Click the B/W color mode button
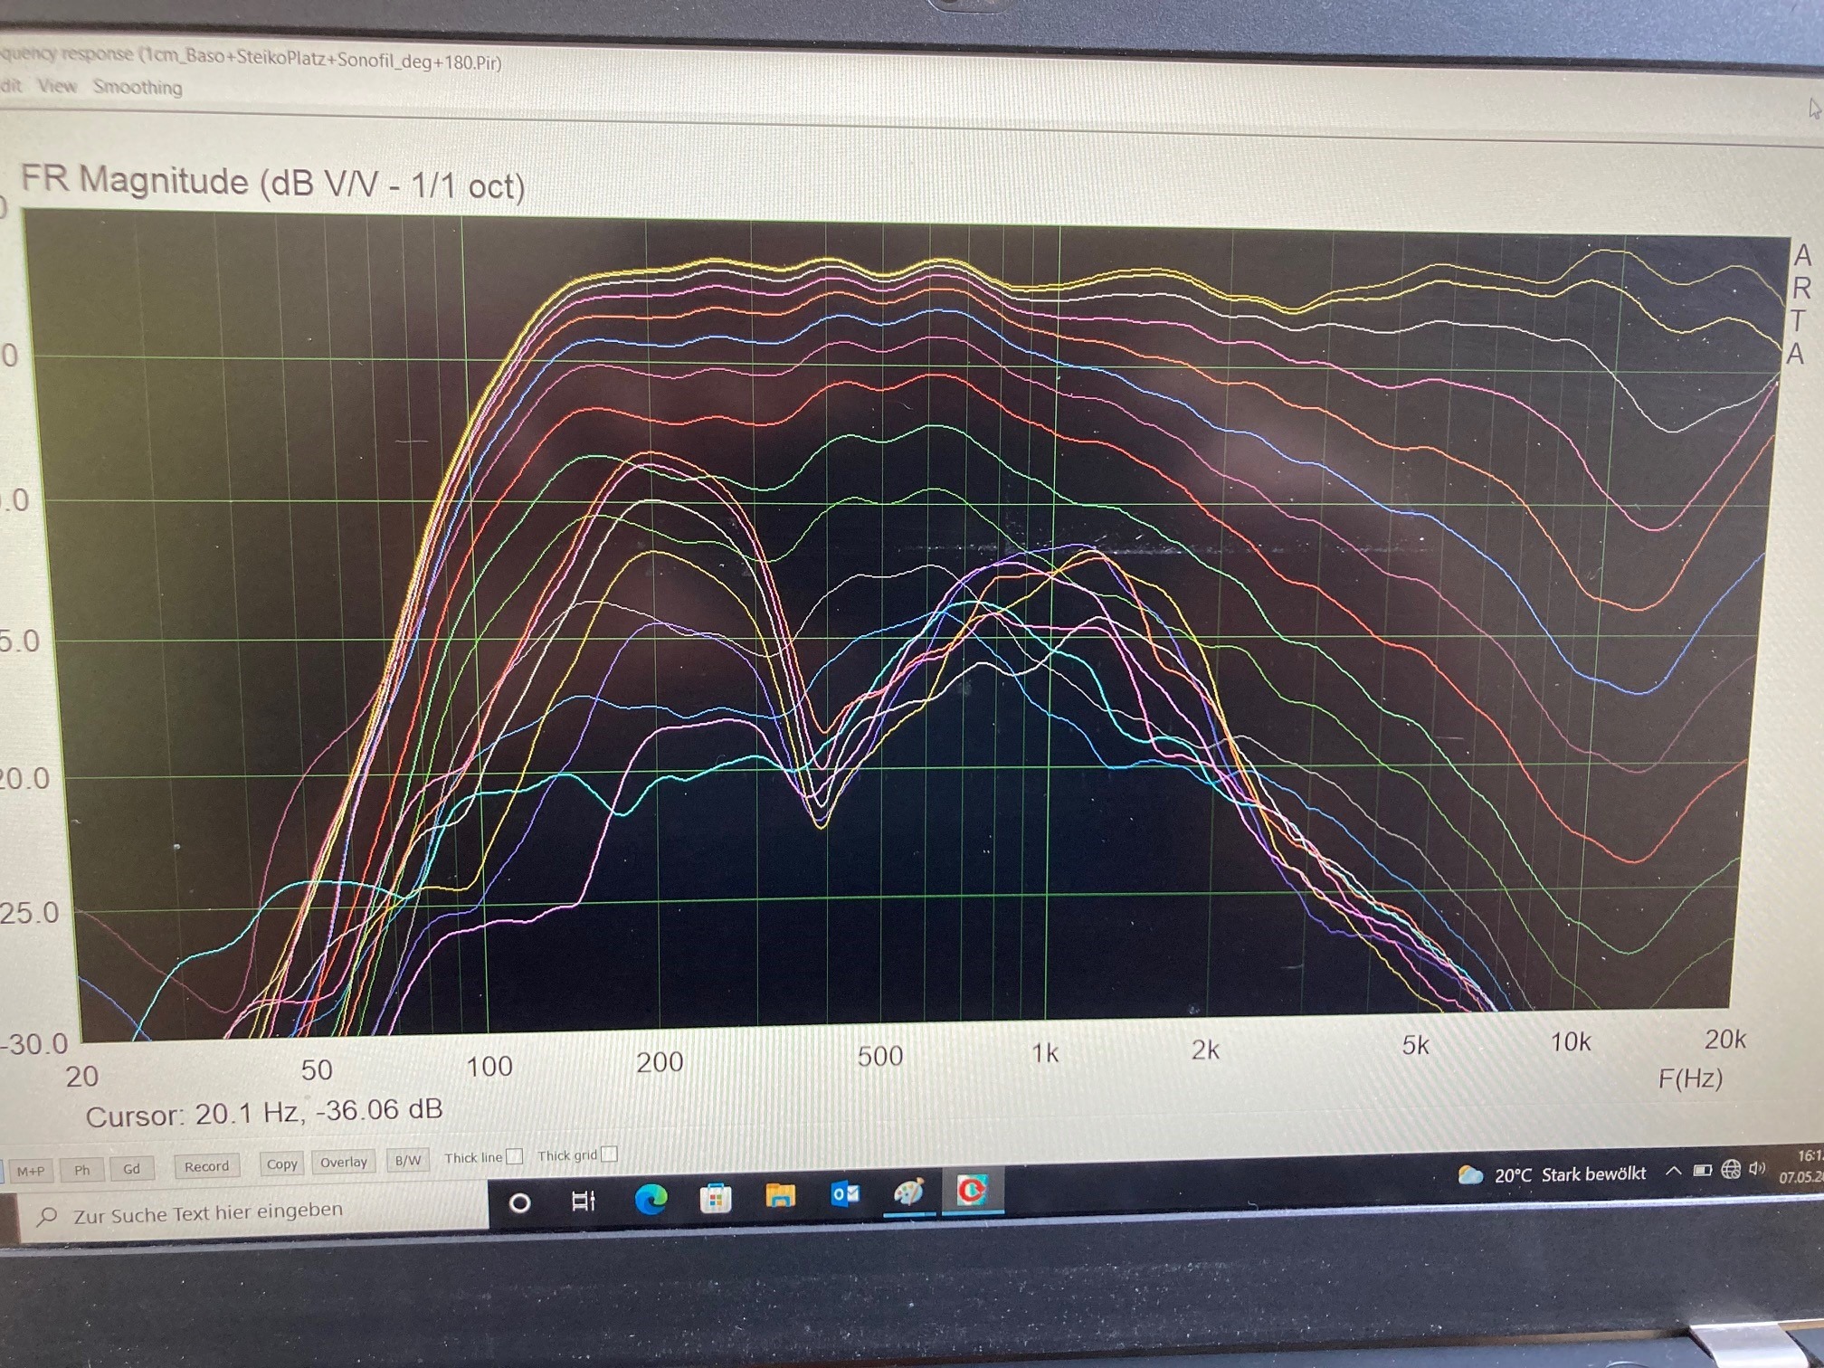This screenshot has width=1824, height=1368. pyautogui.click(x=408, y=1160)
